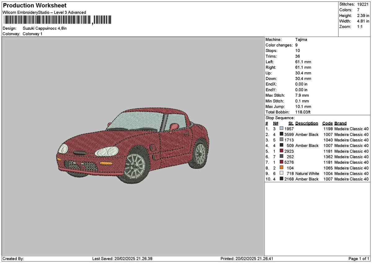Select 'Madeira Classic 40' brand in stop 7

click(x=352, y=162)
